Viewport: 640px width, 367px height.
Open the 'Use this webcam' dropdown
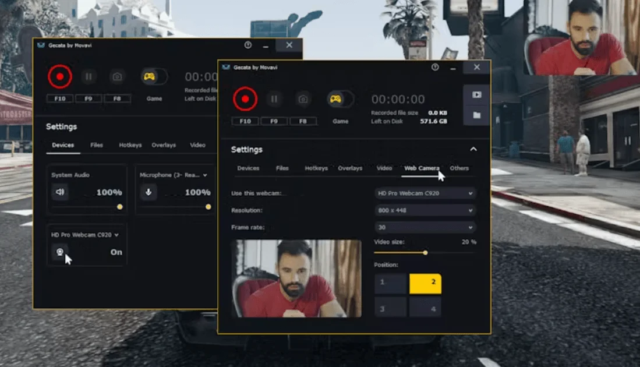click(425, 193)
